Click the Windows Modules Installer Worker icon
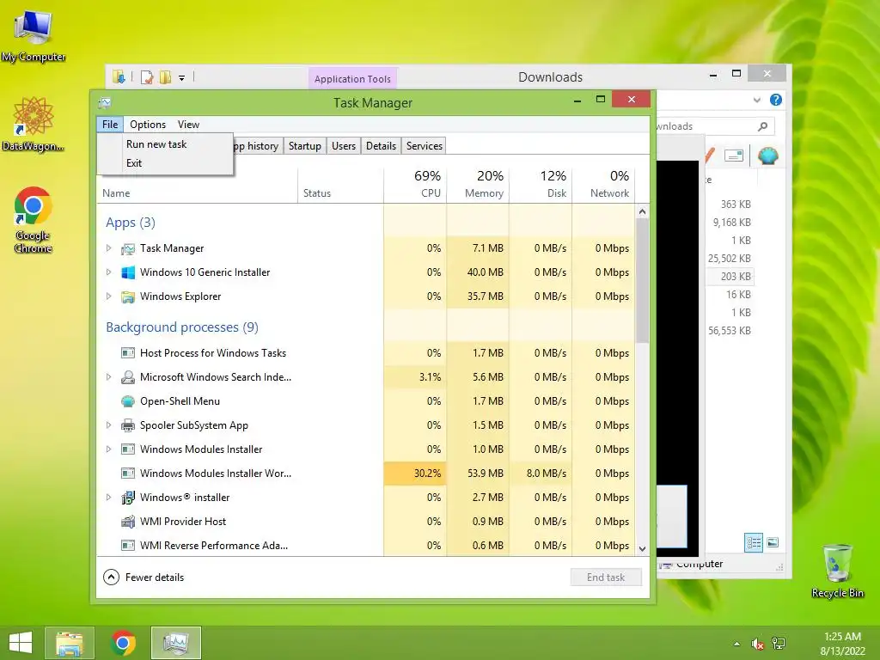The image size is (880, 660). point(128,474)
